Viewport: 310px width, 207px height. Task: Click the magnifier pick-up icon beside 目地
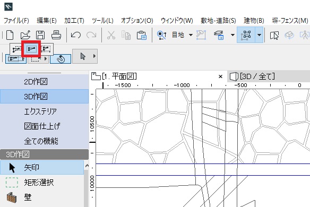[x=161, y=35]
